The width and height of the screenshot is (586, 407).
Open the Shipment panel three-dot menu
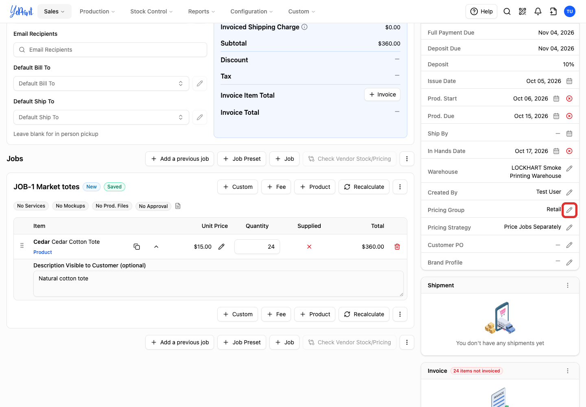[x=568, y=285]
